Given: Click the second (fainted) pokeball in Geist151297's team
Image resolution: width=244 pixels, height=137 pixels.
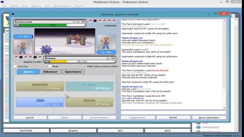Looking at the screenshot, I should click(x=21, y=57).
